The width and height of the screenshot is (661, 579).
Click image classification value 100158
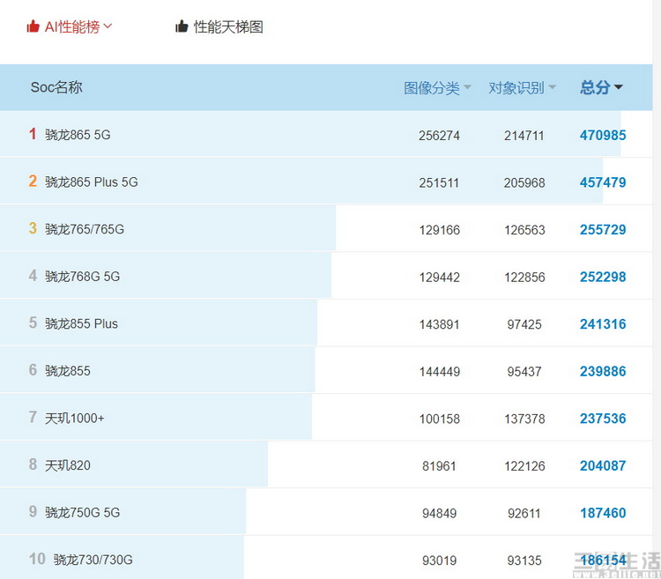439,419
